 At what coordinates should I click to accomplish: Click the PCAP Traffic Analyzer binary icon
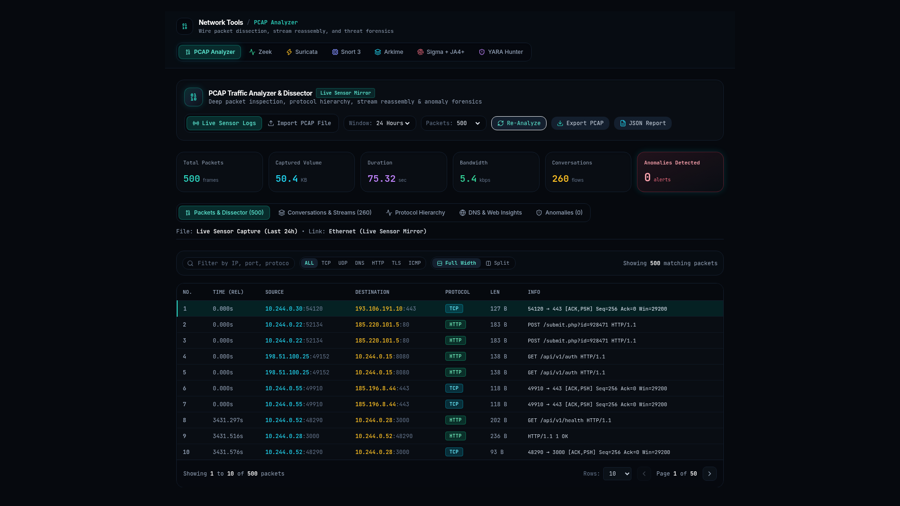coord(194,97)
